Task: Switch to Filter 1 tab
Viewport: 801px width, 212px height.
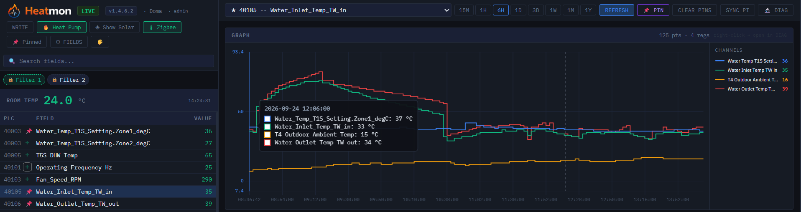Action: tap(24, 80)
